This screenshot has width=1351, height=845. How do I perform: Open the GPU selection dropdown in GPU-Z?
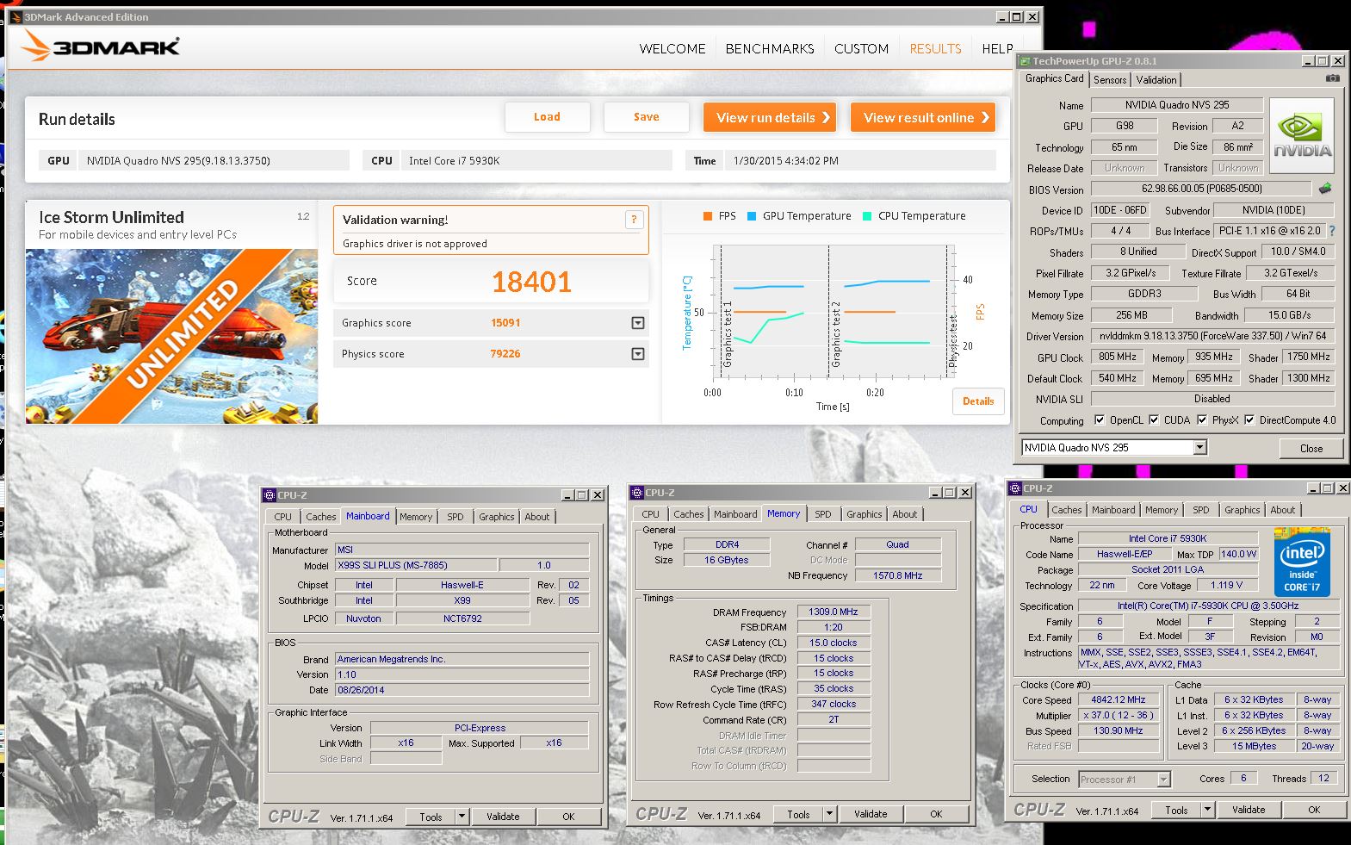point(1199,447)
